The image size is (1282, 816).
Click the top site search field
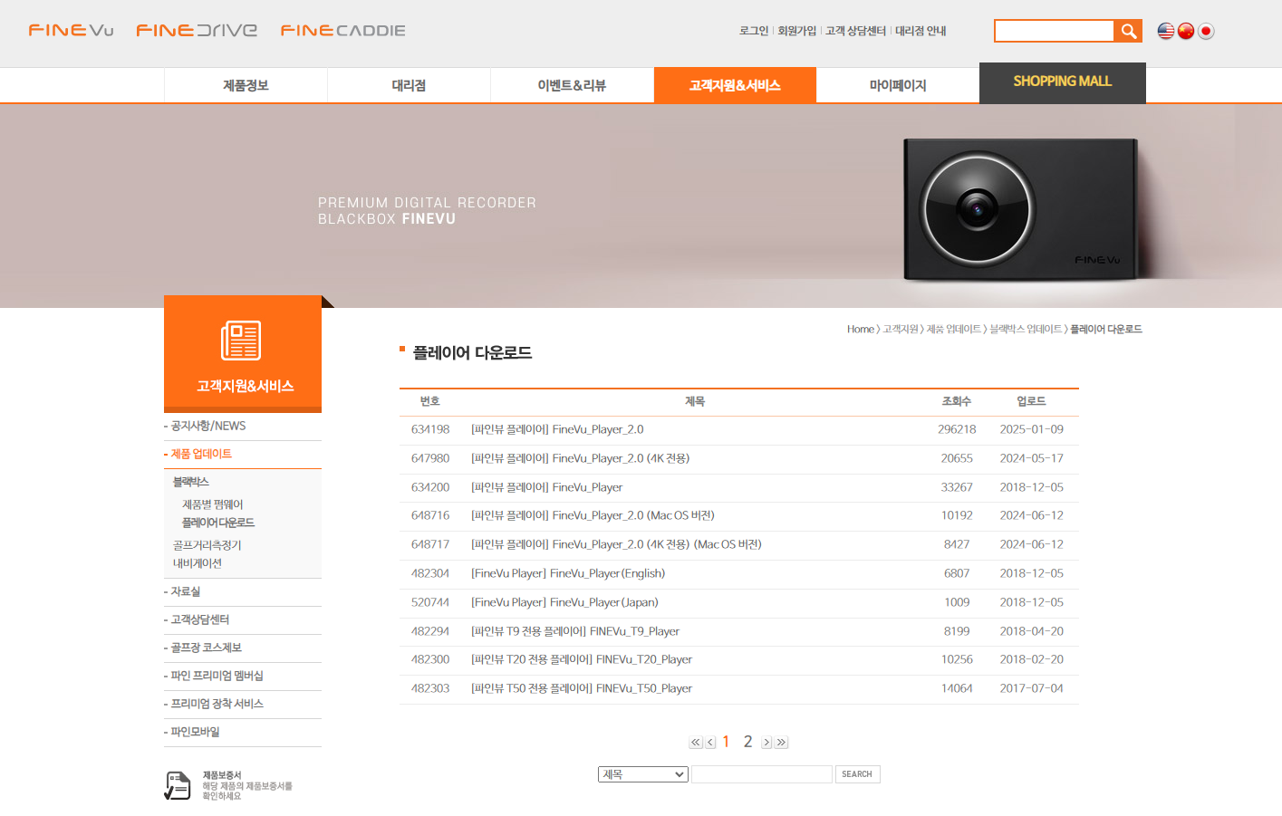(1055, 31)
